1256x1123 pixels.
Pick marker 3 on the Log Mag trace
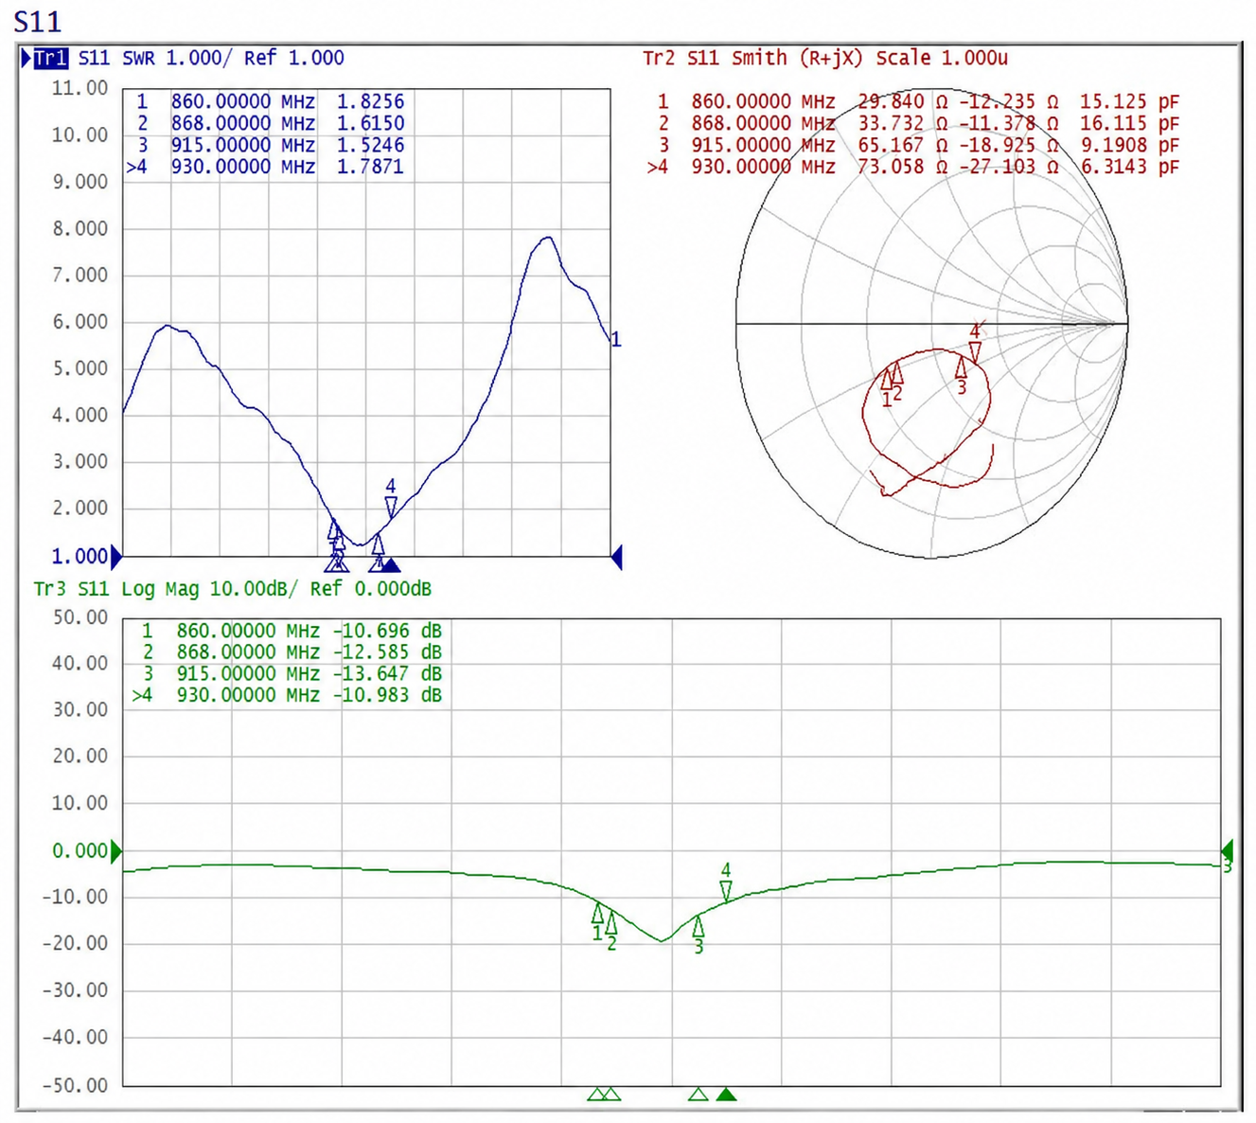[x=699, y=925]
